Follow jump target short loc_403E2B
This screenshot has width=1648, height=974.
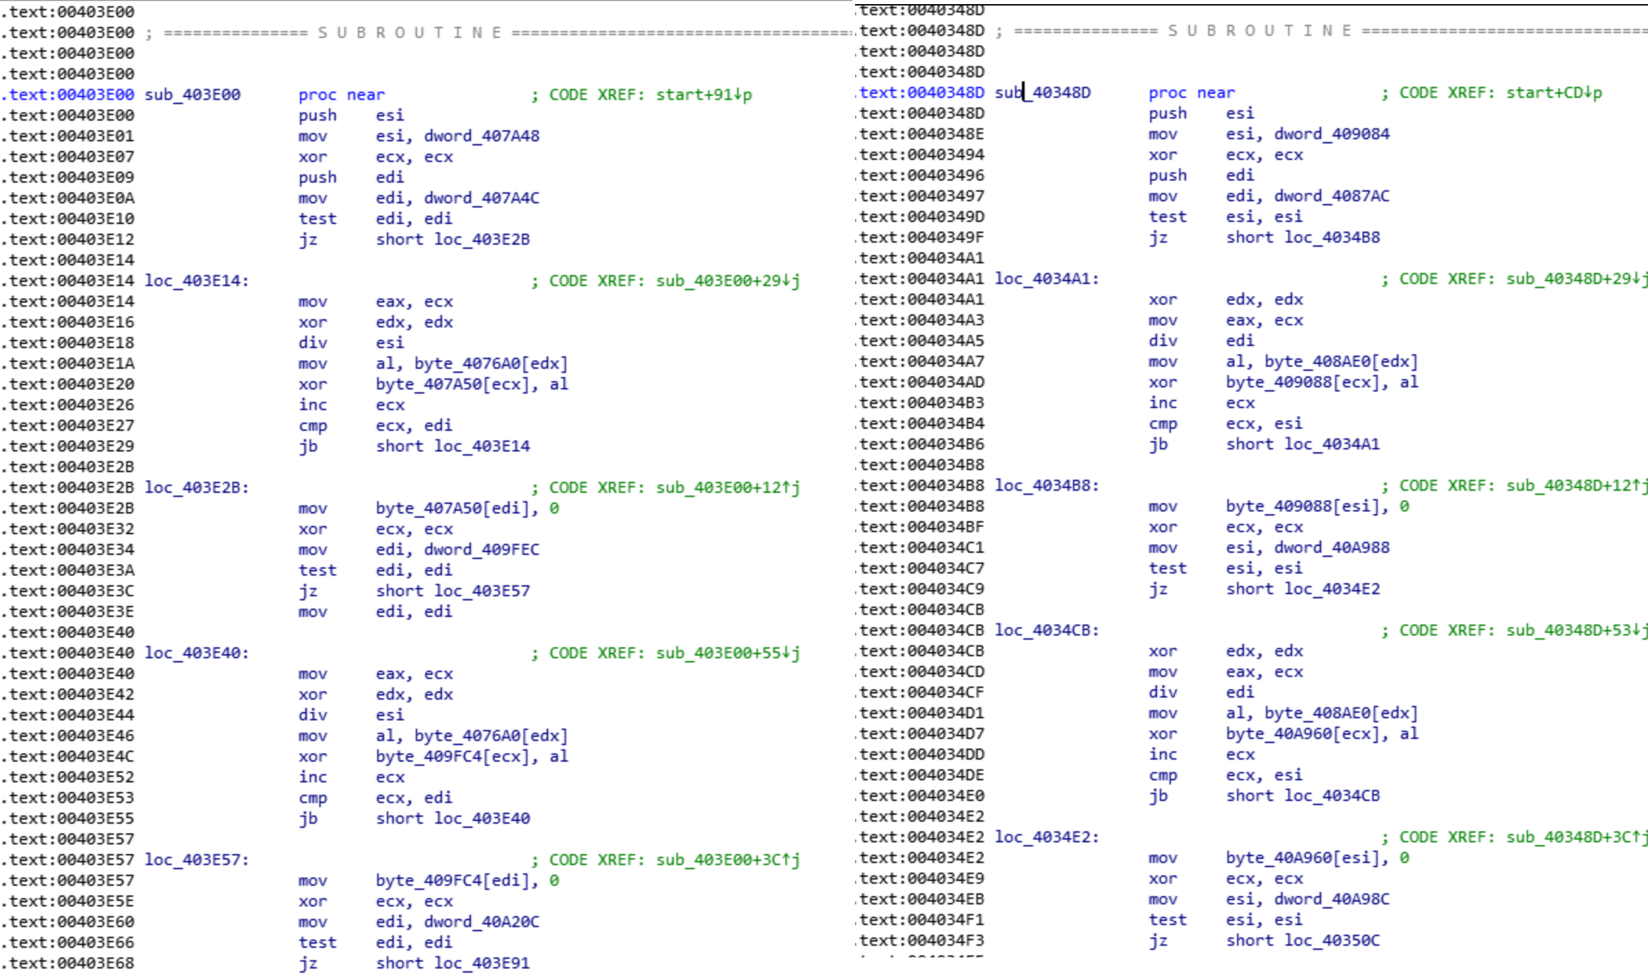pyautogui.click(x=481, y=239)
